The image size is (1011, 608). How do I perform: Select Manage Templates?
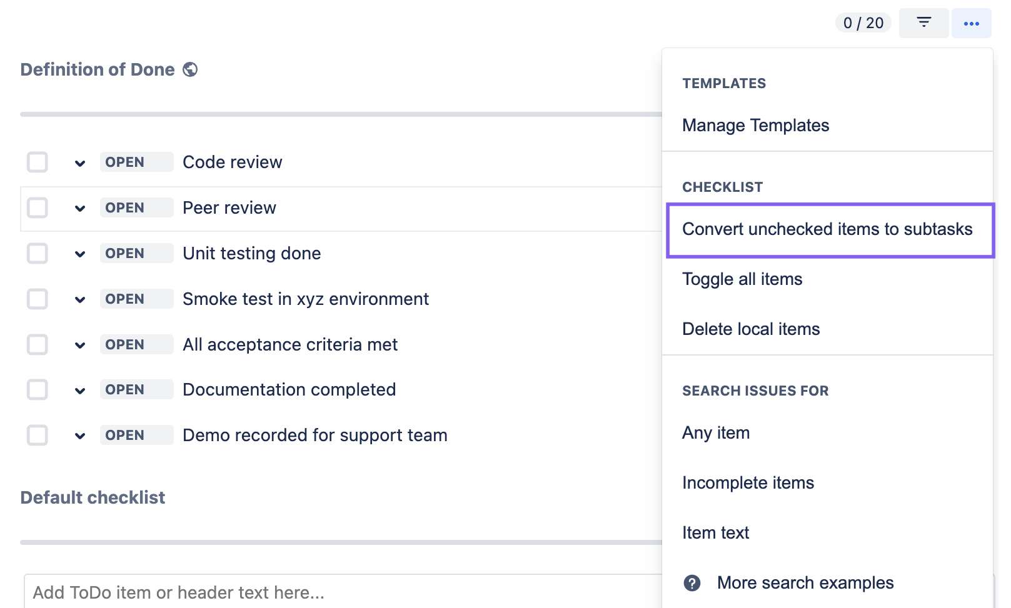[755, 125]
